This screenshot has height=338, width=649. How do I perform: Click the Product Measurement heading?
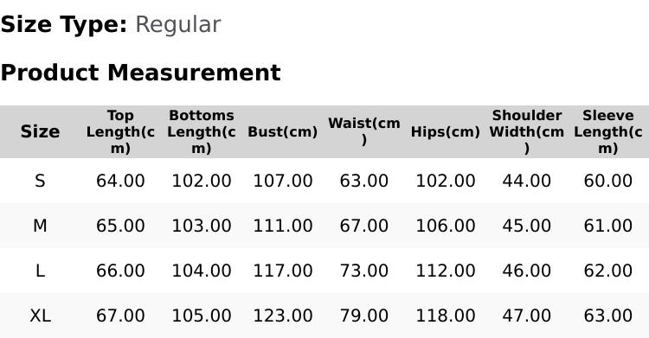click(x=141, y=73)
